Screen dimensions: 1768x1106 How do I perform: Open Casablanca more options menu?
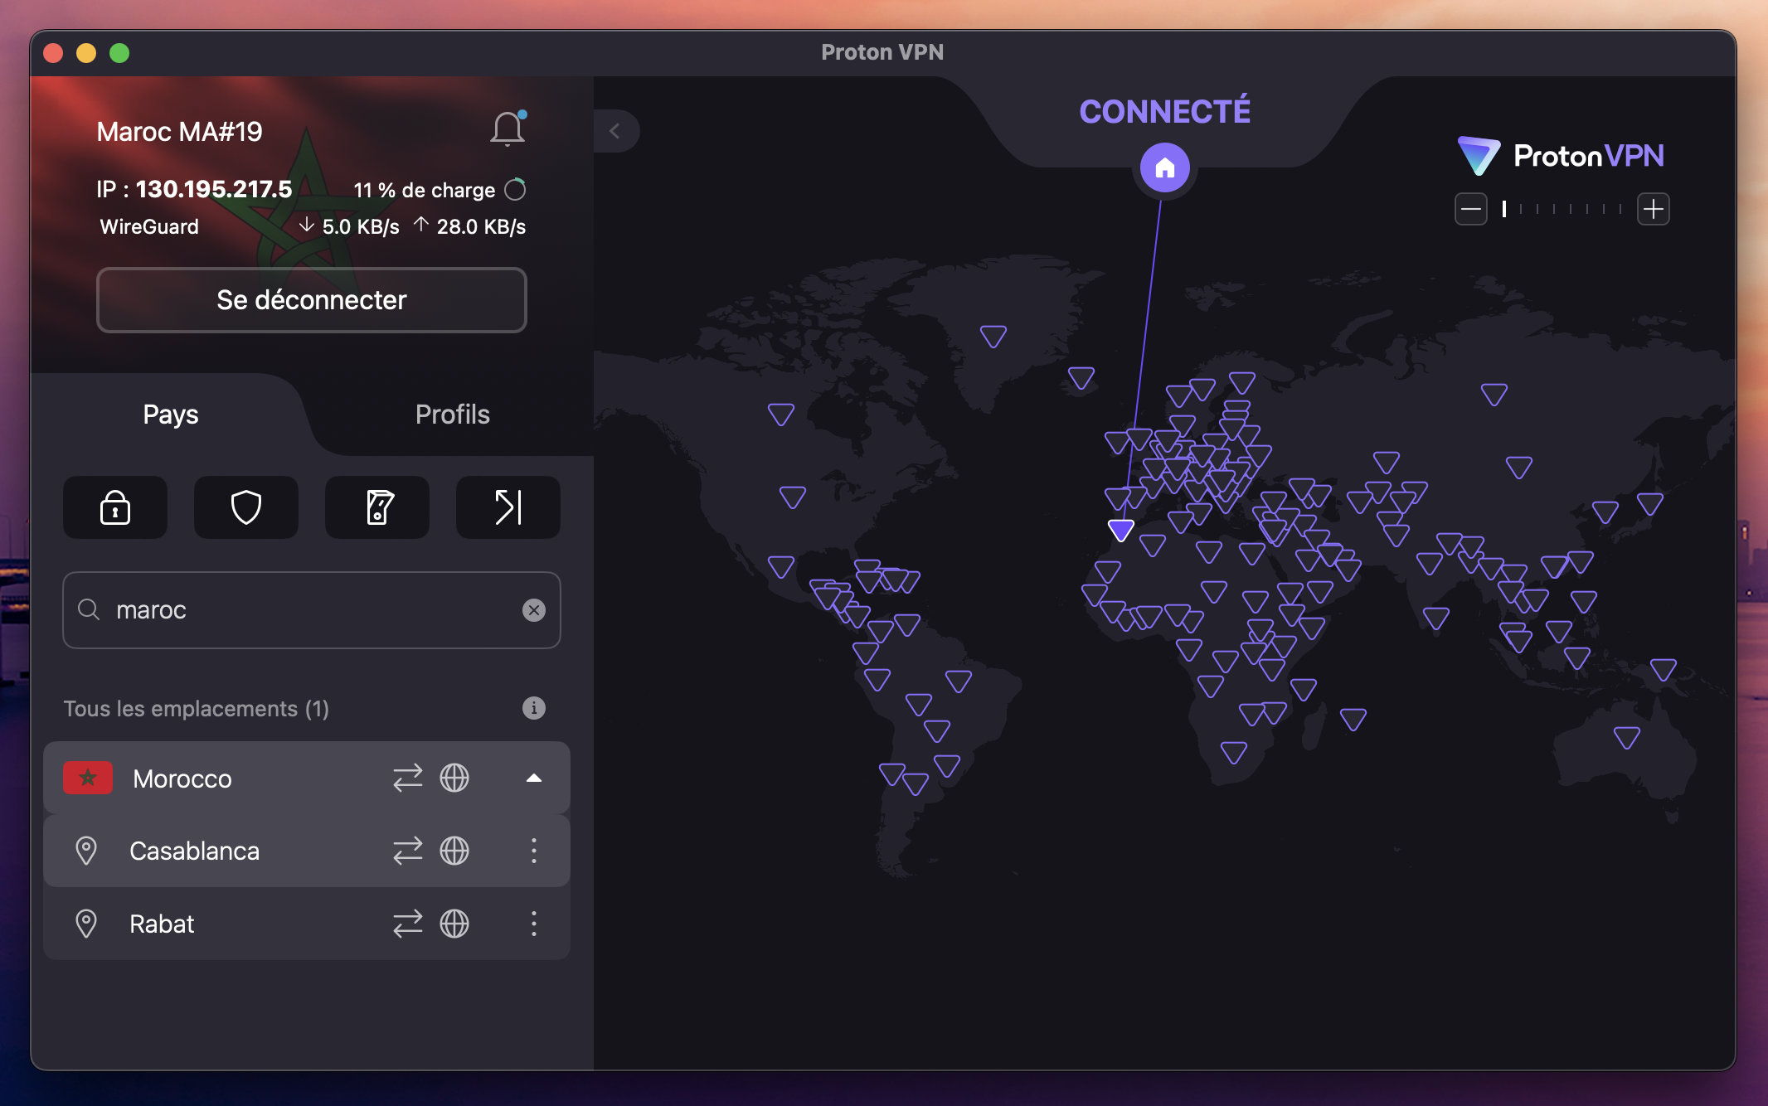pos(534,851)
